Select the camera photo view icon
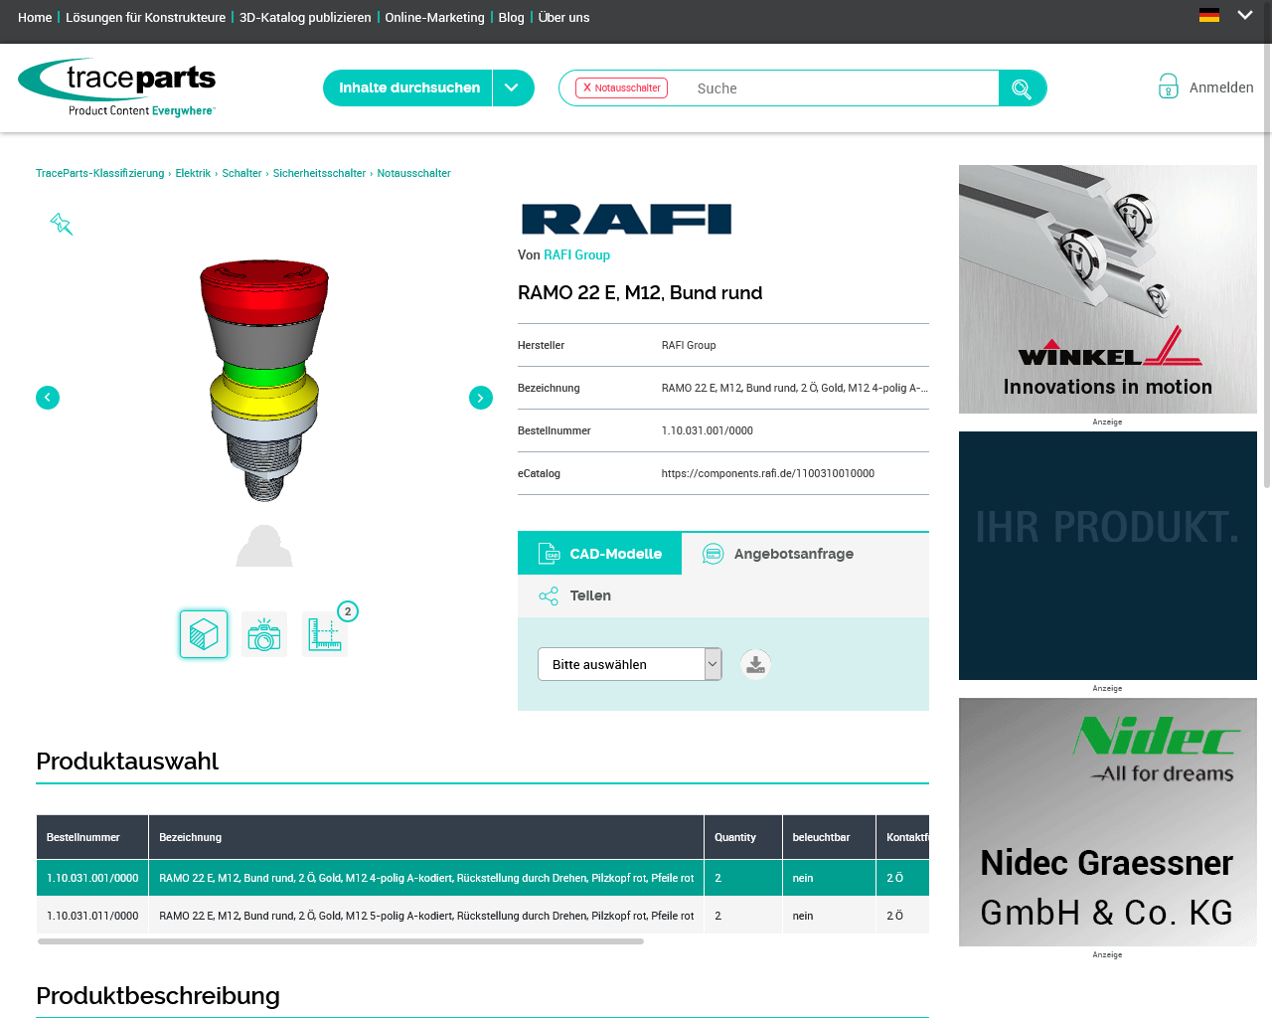Viewport: 1272px width, 1018px height. pyautogui.click(x=264, y=634)
